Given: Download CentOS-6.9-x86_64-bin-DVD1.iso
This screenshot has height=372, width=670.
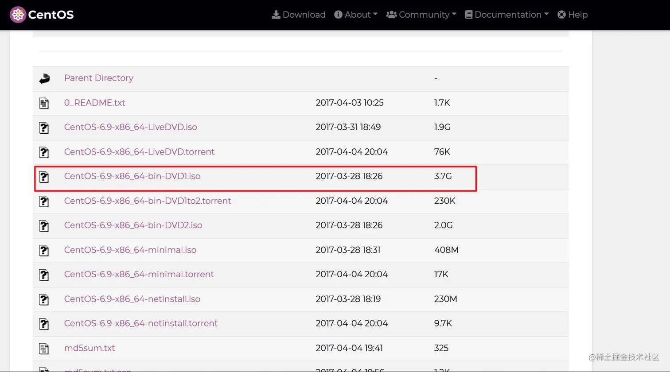Looking at the screenshot, I should click(132, 176).
